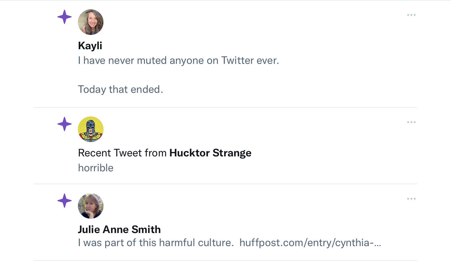Viewport: 451px width, 262px height.
Task: Open Hucktor Strange's comic avatar
Action: [x=91, y=129]
